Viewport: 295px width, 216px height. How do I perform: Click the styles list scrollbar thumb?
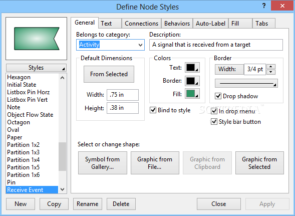(x=62, y=156)
